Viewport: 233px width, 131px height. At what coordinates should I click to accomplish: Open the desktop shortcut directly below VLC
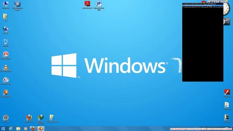pos(6,81)
